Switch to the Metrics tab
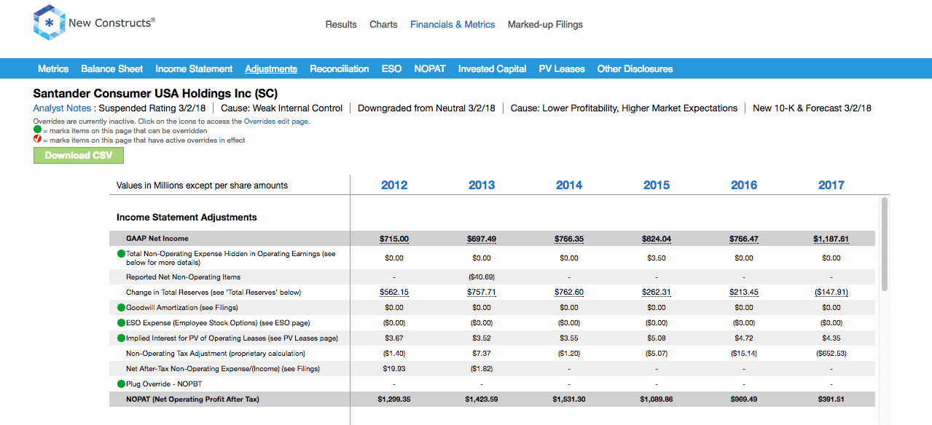The height and width of the screenshot is (425, 932). tap(53, 69)
